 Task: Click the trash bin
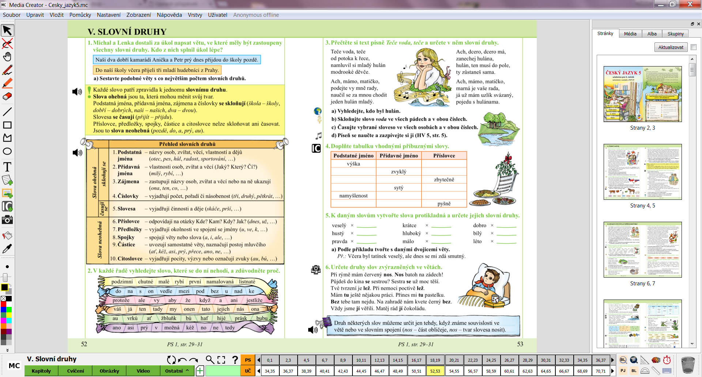688,365
